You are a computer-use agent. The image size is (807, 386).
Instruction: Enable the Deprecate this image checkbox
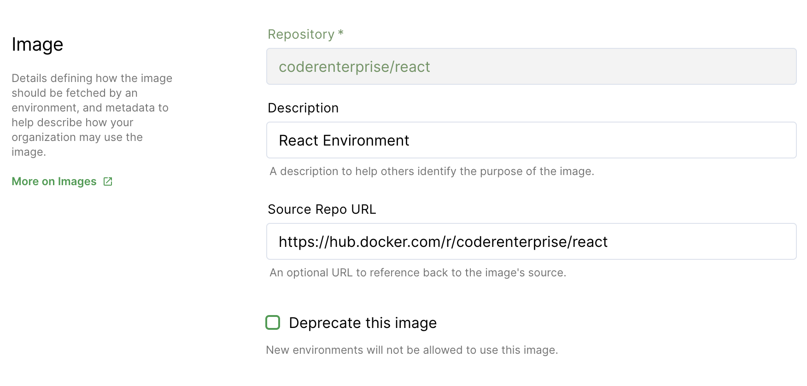pos(273,322)
